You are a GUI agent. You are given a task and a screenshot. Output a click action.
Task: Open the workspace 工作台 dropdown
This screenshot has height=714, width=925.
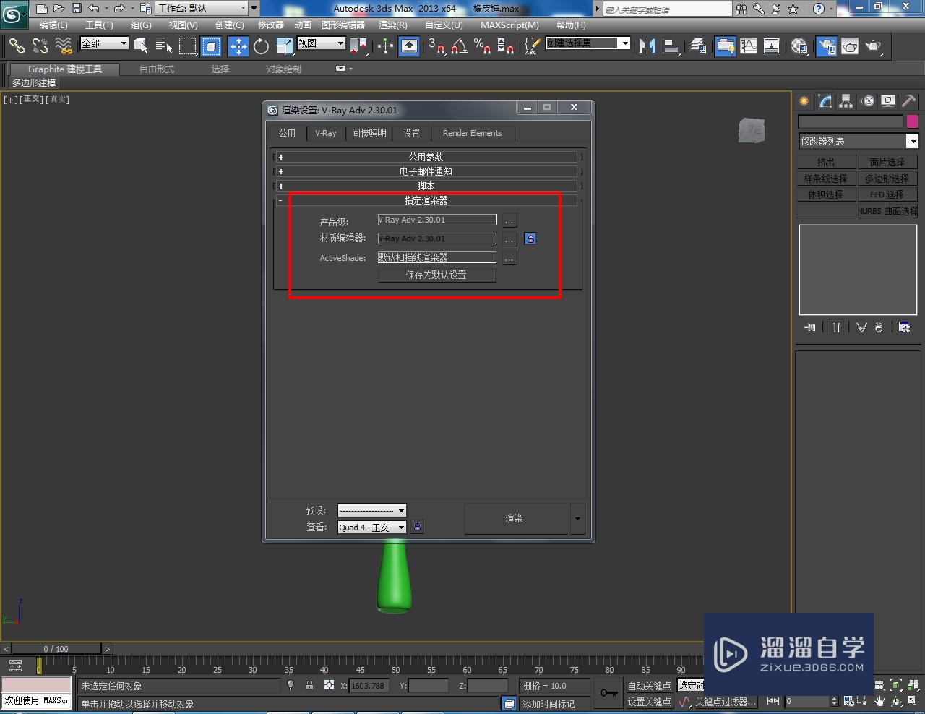point(202,9)
